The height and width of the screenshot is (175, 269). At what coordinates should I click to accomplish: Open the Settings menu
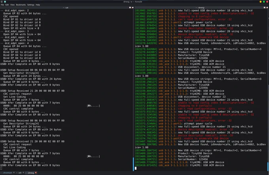(31, 5)
